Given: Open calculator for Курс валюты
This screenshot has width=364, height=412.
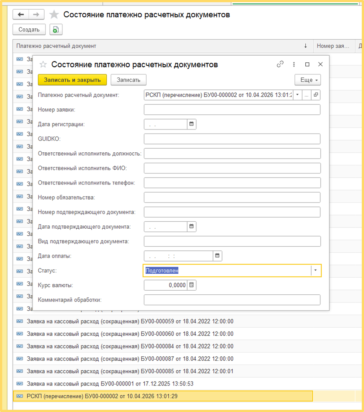Looking at the screenshot, I should tap(192, 285).
